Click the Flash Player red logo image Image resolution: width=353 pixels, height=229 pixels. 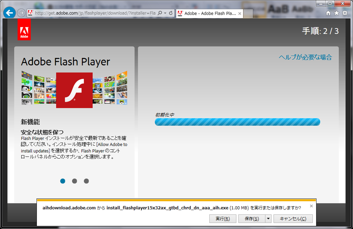[74, 90]
